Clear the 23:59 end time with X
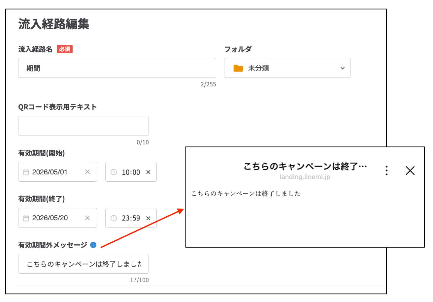The width and height of the screenshot is (433, 302). (x=148, y=218)
